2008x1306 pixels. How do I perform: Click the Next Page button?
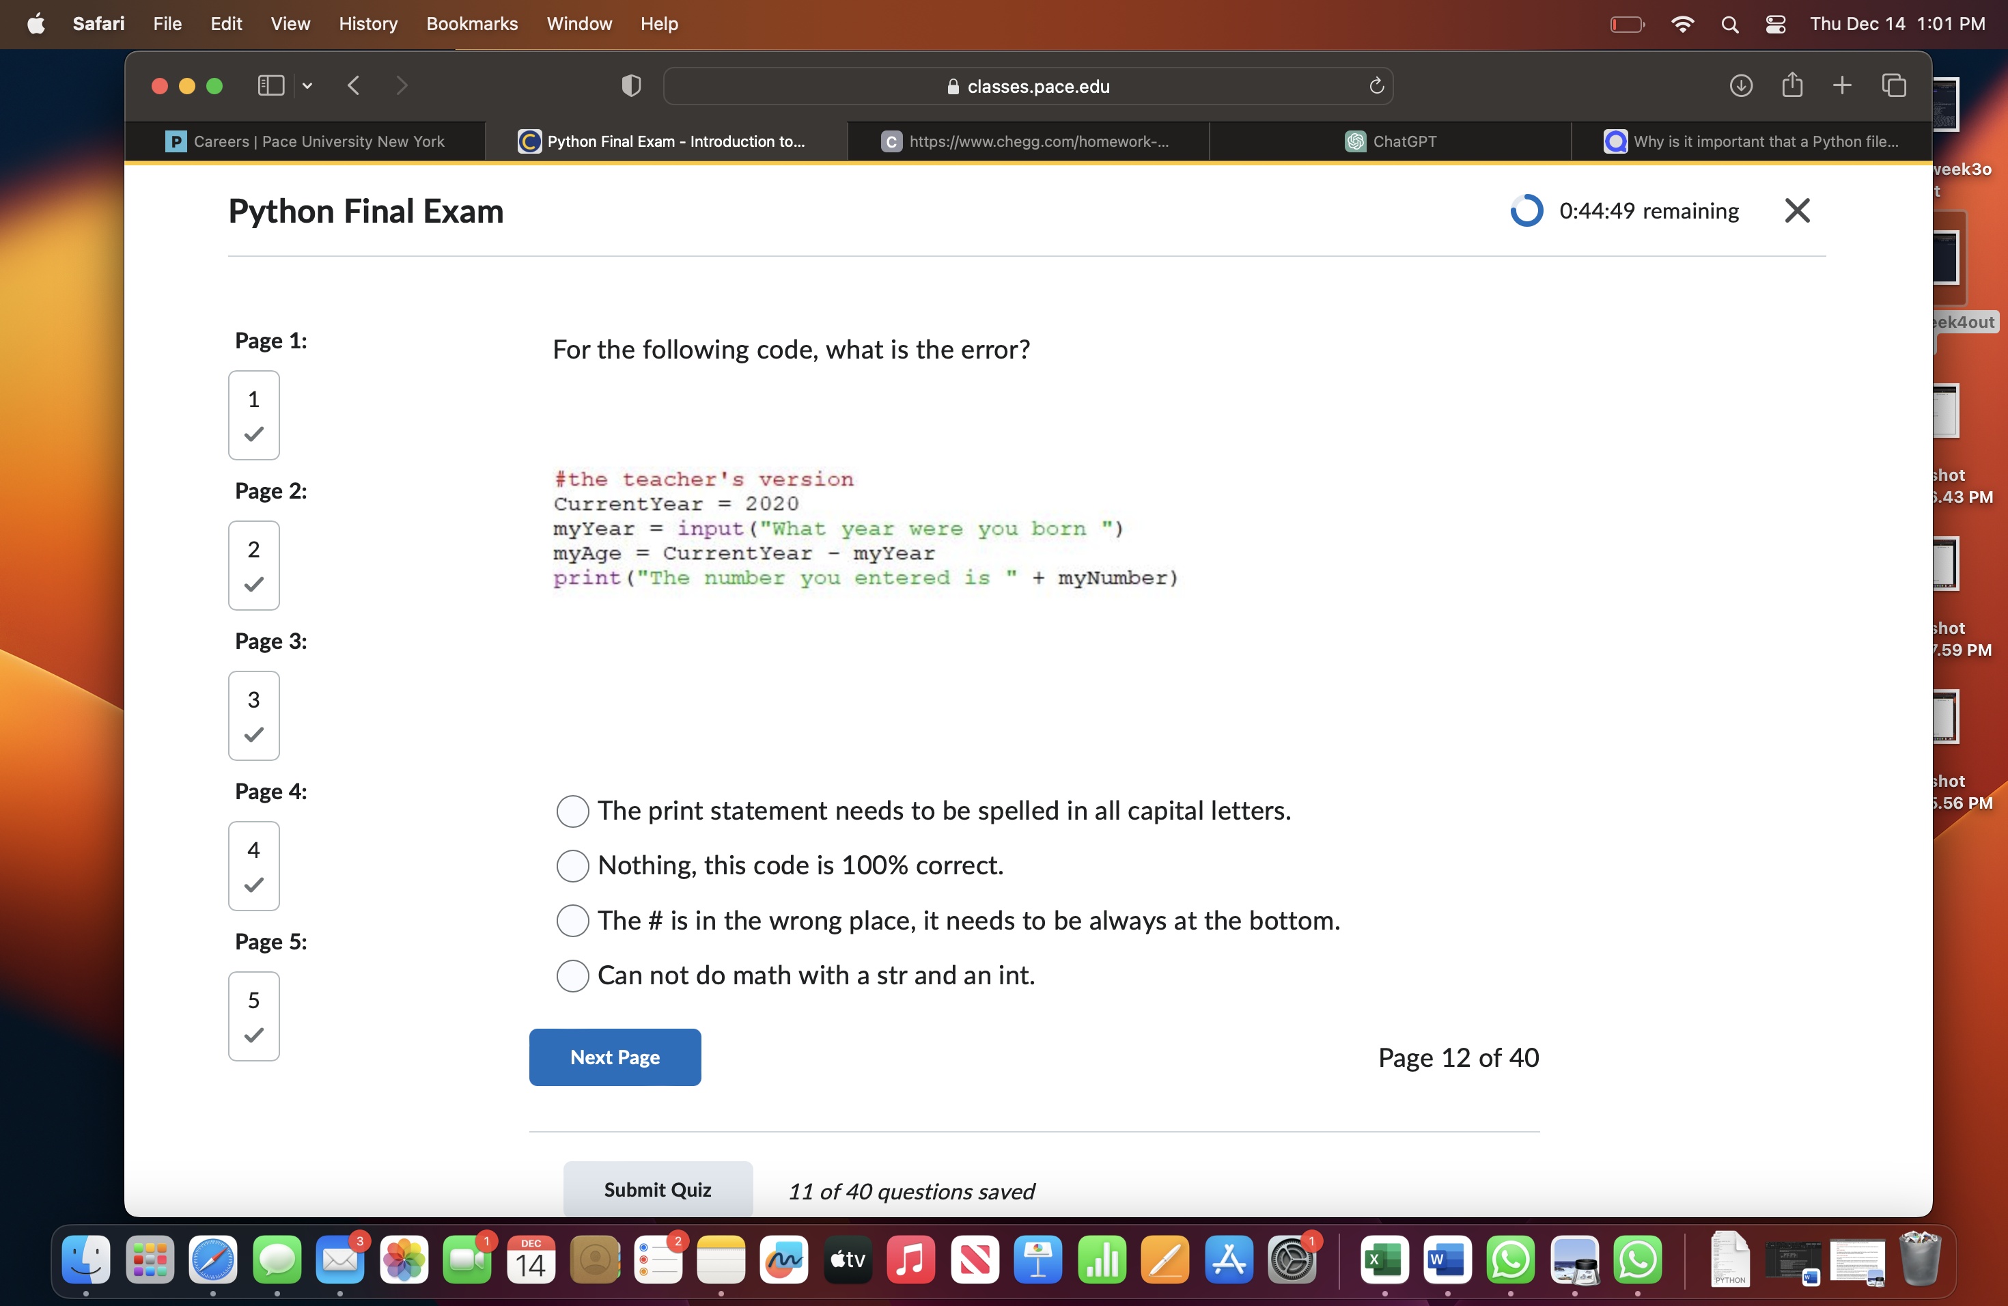(x=614, y=1056)
